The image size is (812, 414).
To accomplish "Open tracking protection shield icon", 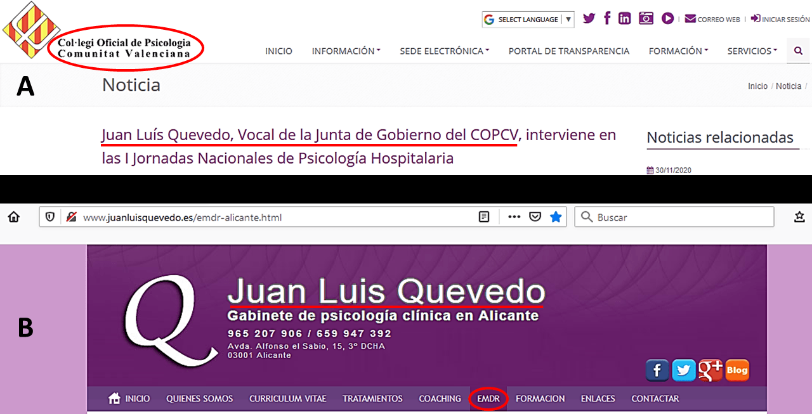I will (50, 217).
